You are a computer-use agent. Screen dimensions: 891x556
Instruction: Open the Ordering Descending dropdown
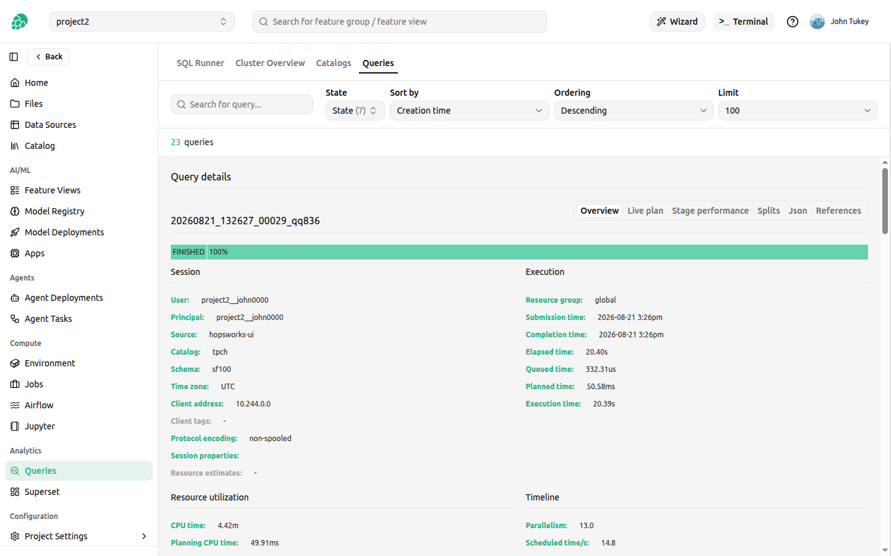click(634, 111)
